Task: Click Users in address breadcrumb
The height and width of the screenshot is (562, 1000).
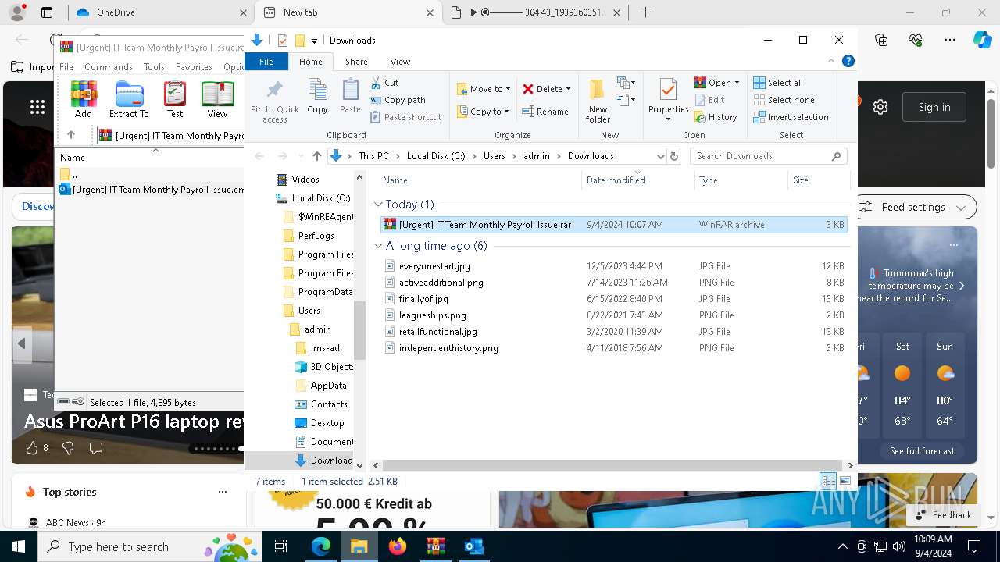Action: [494, 156]
